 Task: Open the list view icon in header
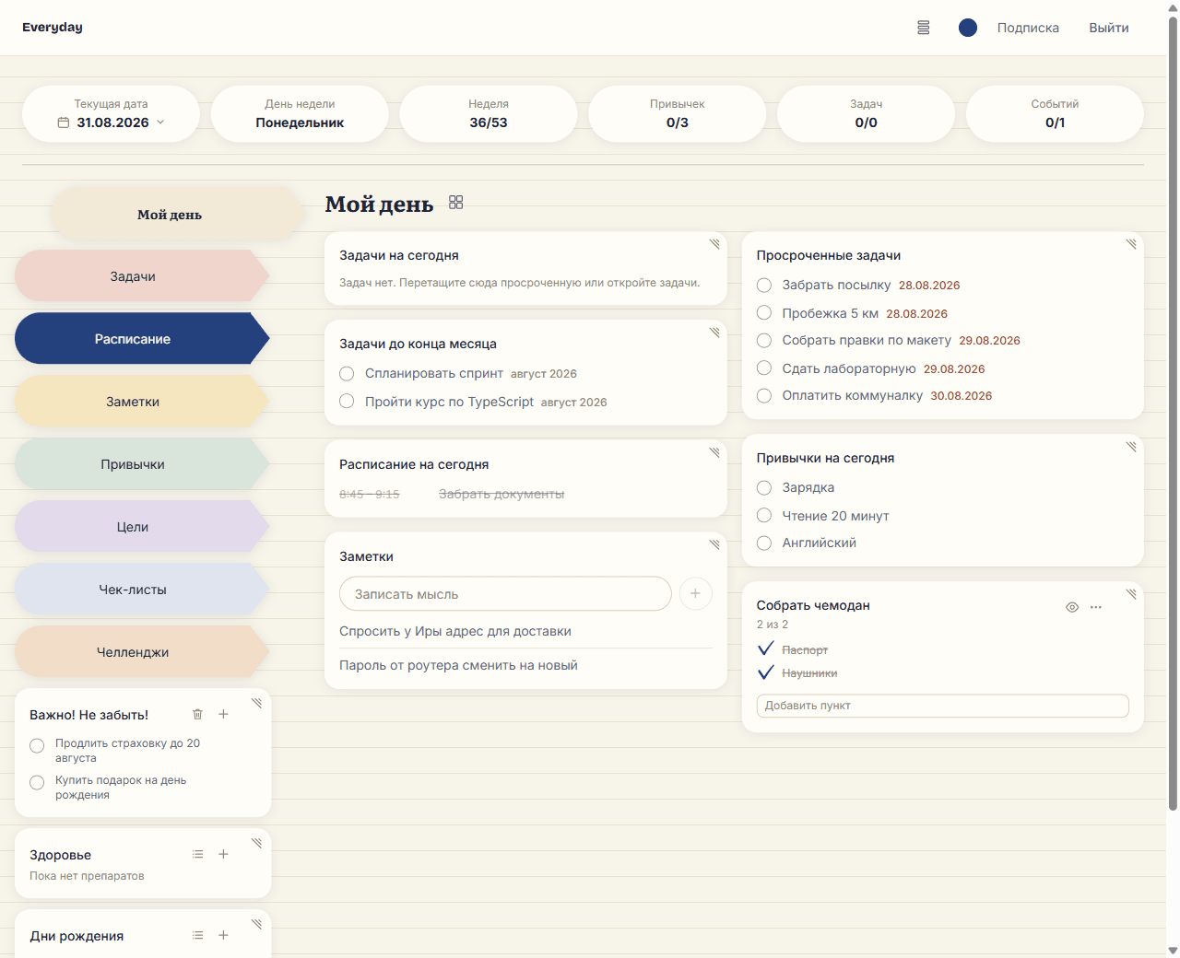click(x=923, y=28)
